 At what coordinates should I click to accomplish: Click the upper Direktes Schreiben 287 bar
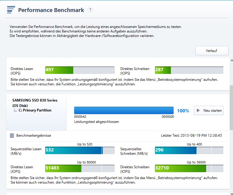[x=189, y=70]
